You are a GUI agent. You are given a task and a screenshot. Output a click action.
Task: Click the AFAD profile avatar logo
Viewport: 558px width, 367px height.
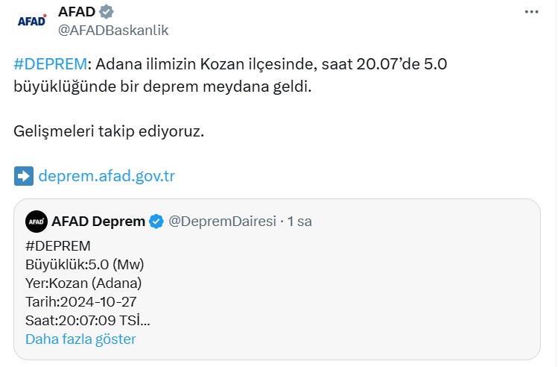(31, 20)
